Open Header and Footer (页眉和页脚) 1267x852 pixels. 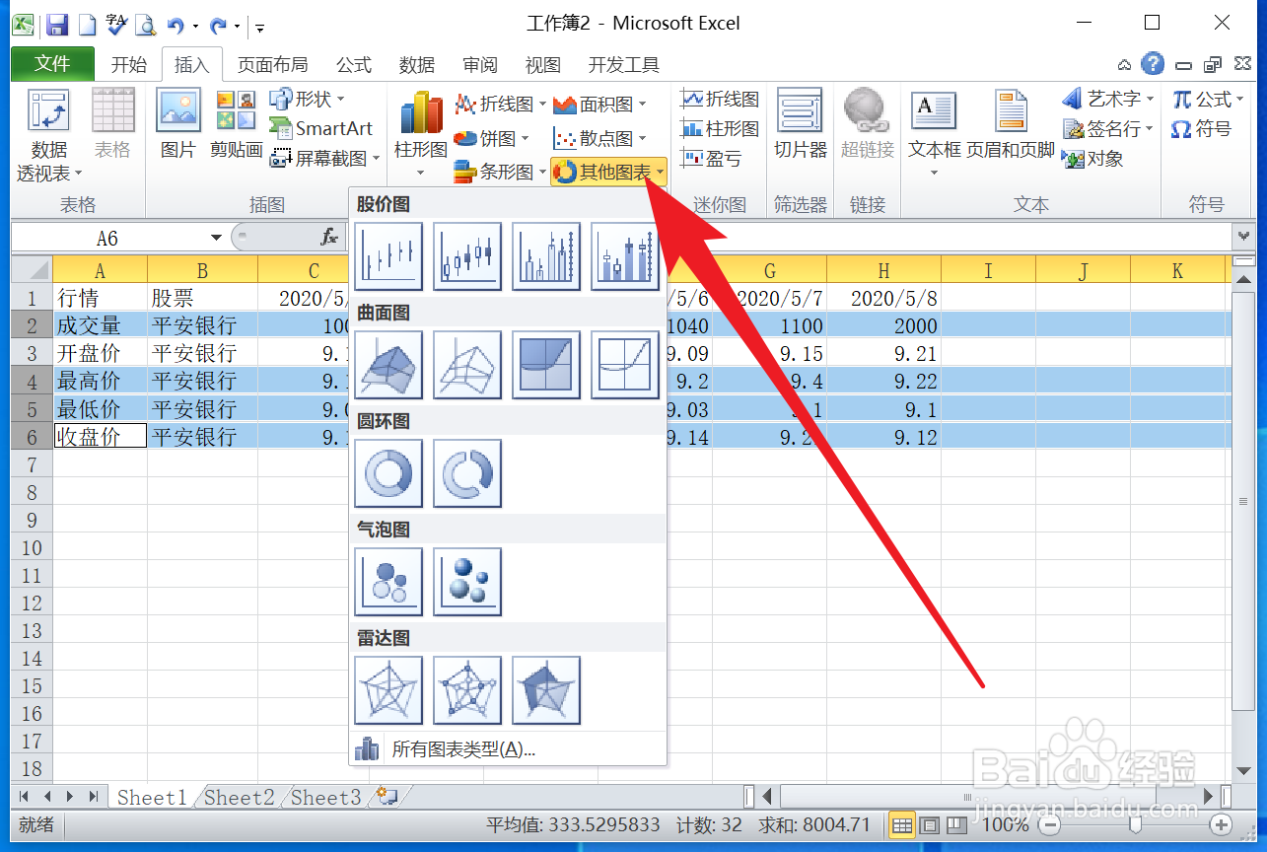click(x=1011, y=124)
